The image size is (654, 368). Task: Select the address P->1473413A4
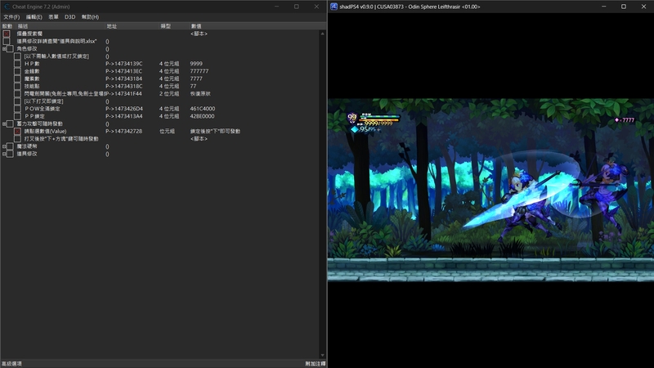(124, 116)
